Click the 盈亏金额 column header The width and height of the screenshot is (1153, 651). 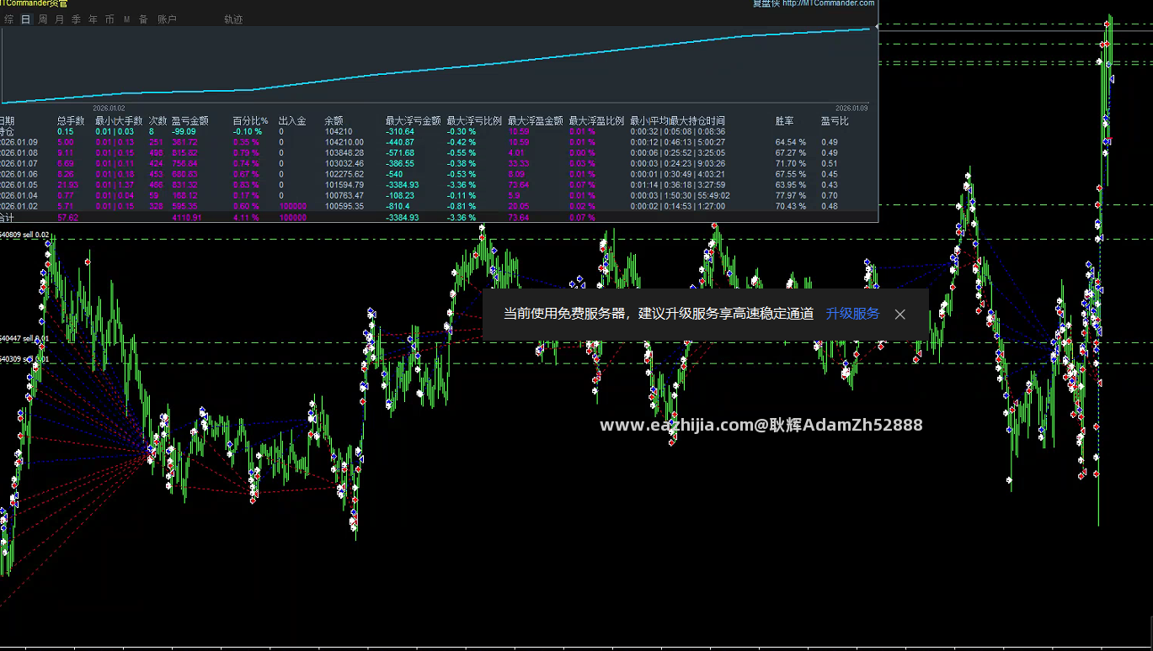(x=189, y=121)
